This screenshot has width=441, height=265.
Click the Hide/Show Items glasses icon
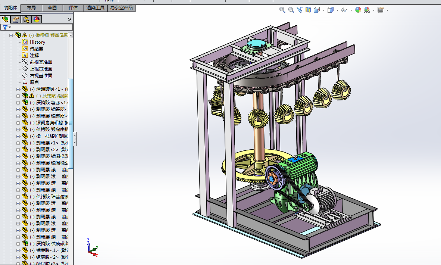coord(344,10)
